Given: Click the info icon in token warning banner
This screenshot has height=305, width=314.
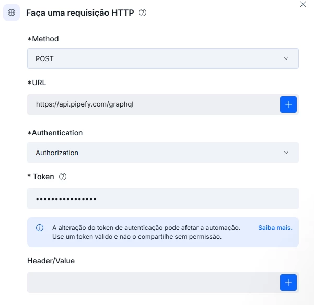Looking at the screenshot, I should [40, 228].
